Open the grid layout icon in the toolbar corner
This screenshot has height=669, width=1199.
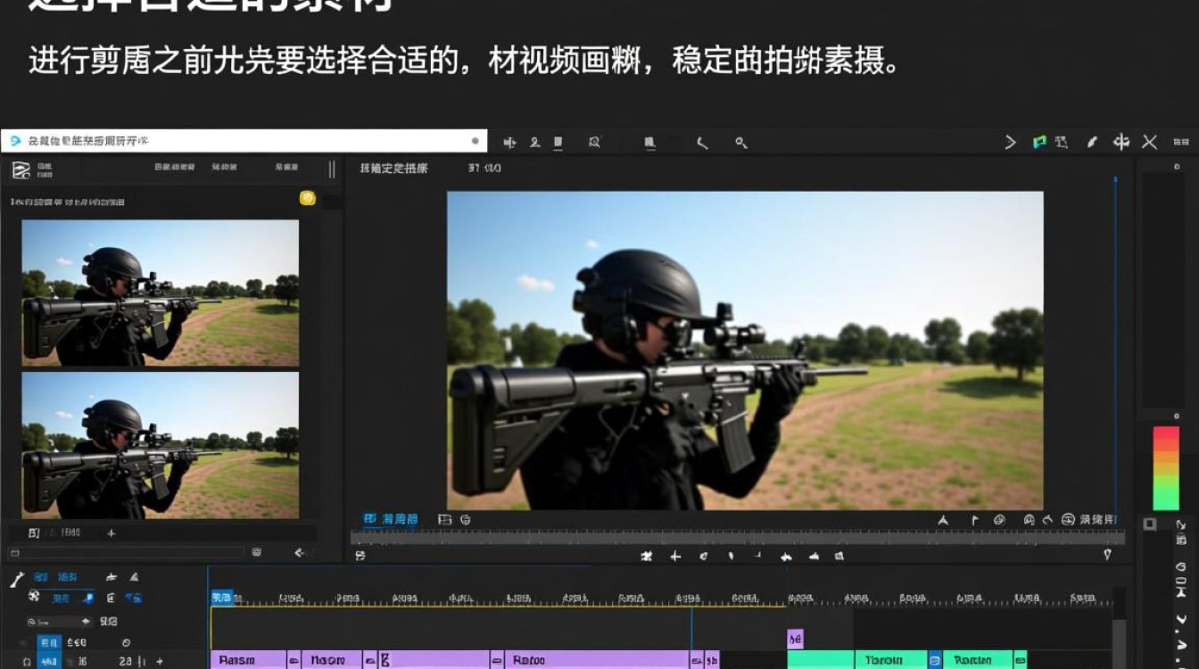click(x=1181, y=142)
